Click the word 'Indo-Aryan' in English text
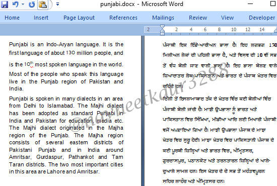This screenshot has height=186, width=277. coord(60,44)
